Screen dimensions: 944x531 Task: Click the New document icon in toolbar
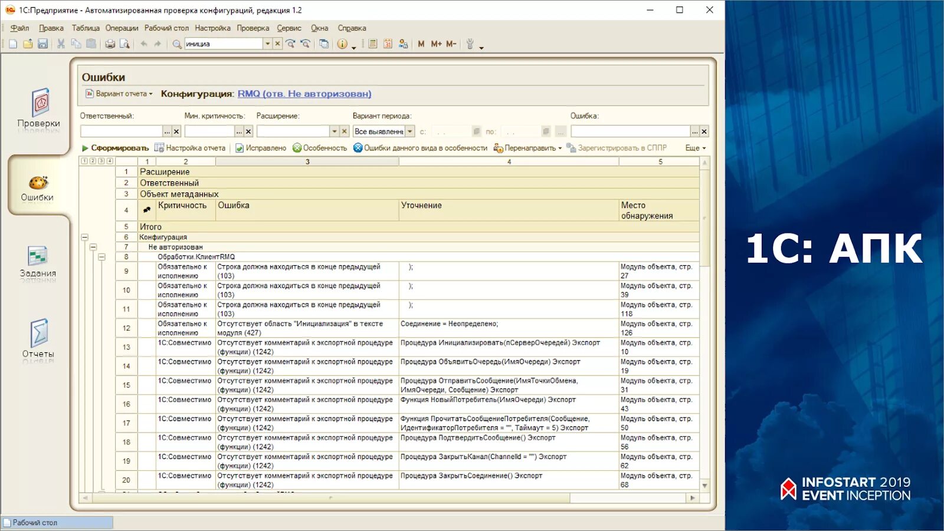click(13, 44)
